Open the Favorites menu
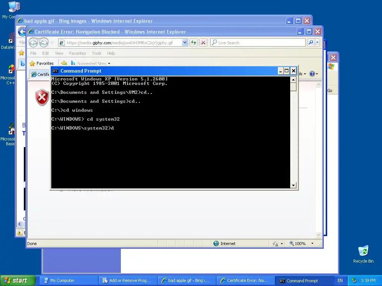Screen dimensions: 382x286 (78, 53)
